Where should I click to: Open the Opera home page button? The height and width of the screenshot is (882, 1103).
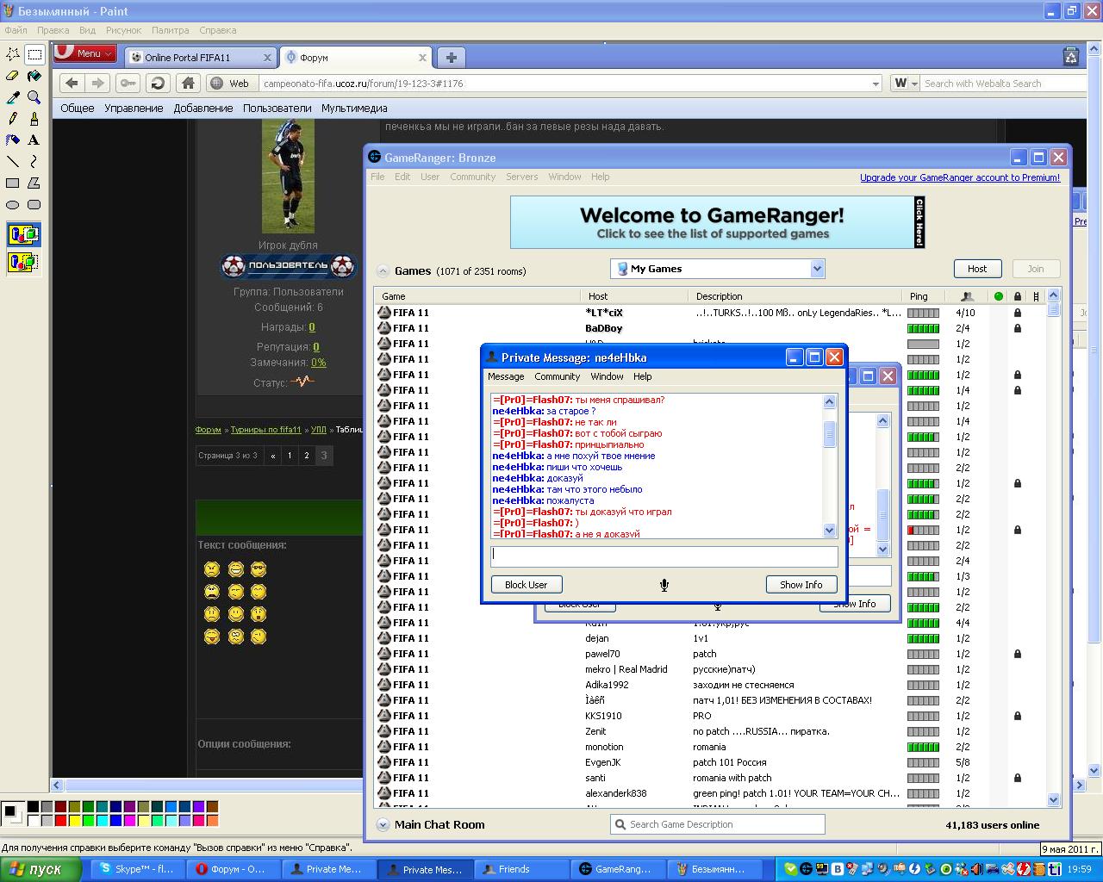tap(188, 83)
